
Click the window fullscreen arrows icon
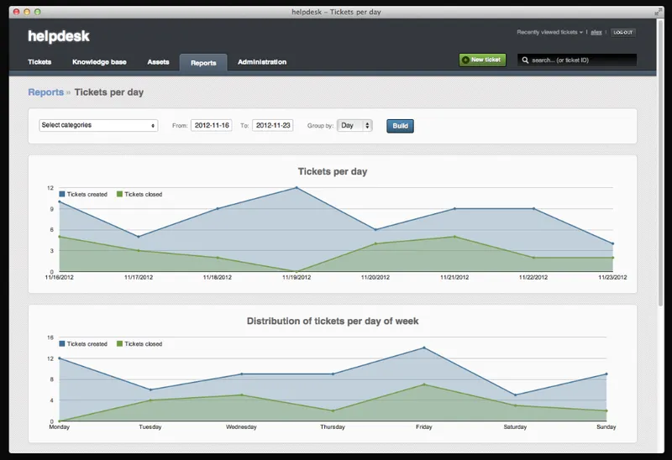click(658, 13)
